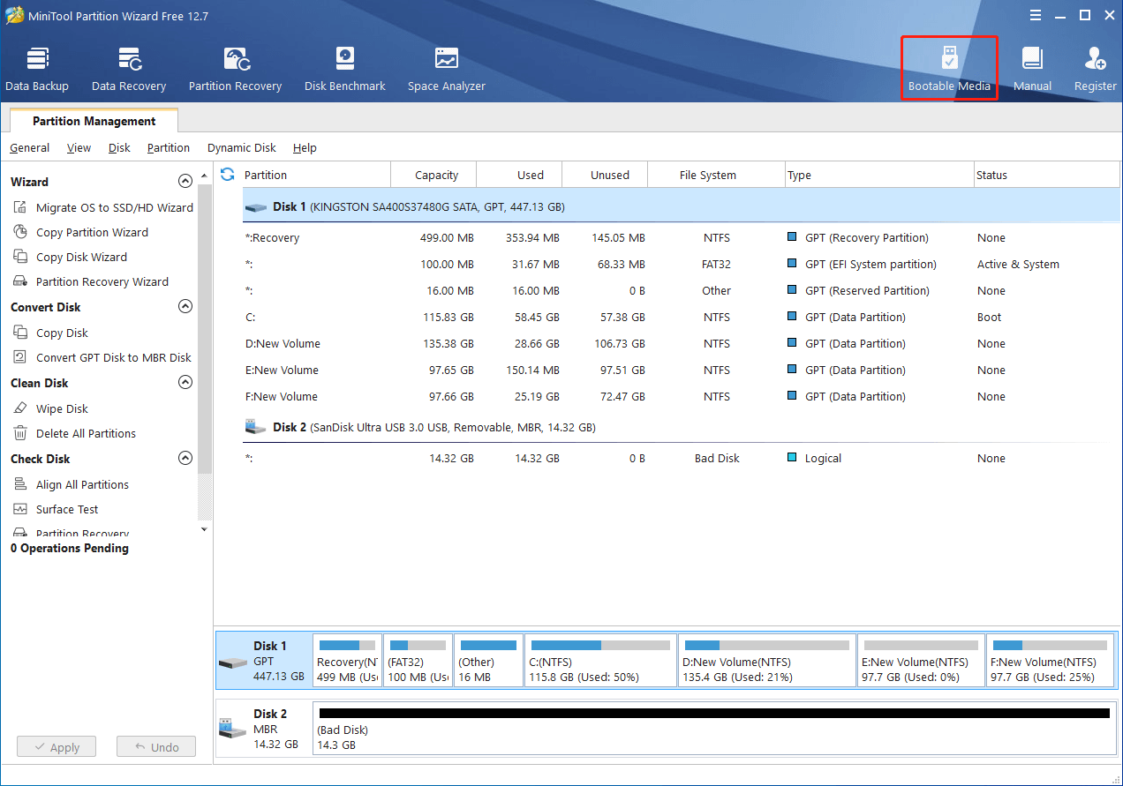Screen dimensions: 1123x786
Task: Select the *:Recovery partition row
Action: pos(680,237)
